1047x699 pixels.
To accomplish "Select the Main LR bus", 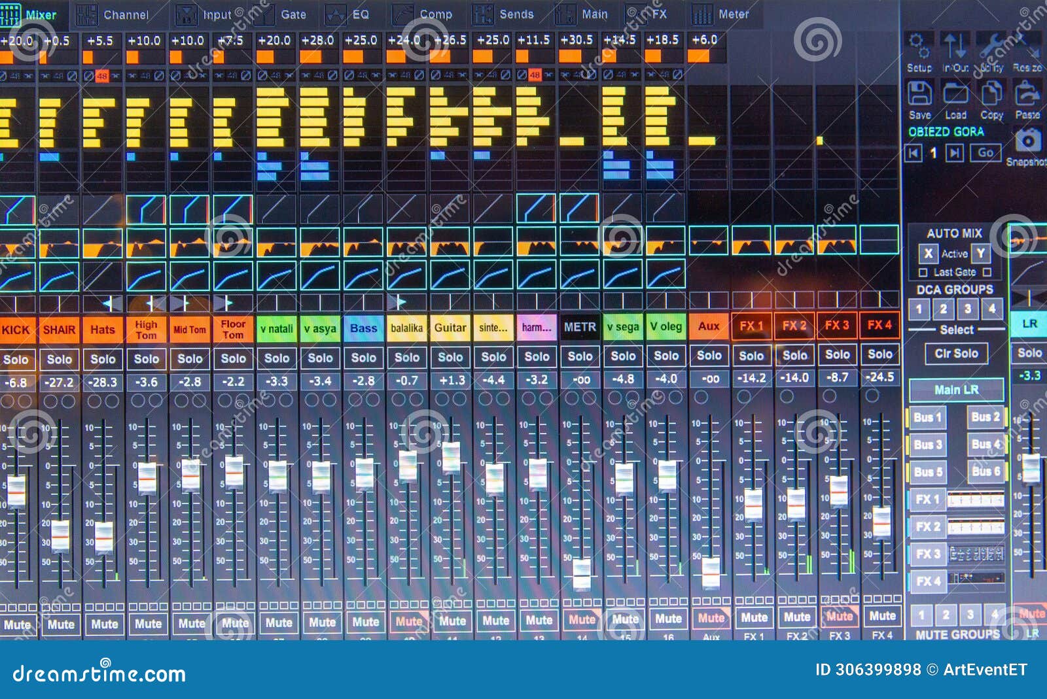I will point(957,388).
